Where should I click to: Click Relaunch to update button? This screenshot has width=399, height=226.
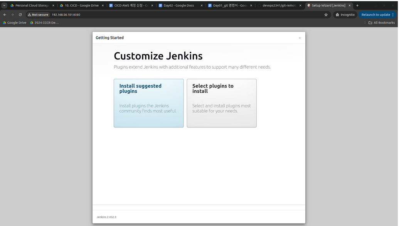(x=375, y=15)
